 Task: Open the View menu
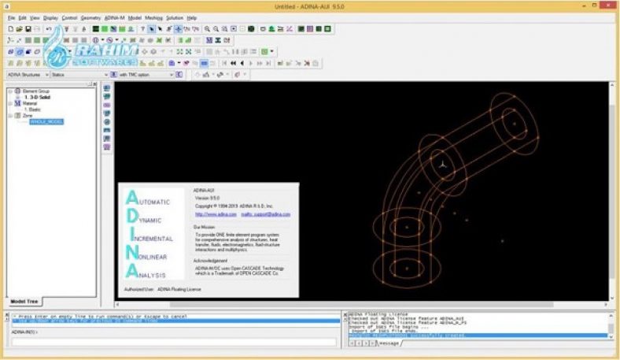pos(35,18)
